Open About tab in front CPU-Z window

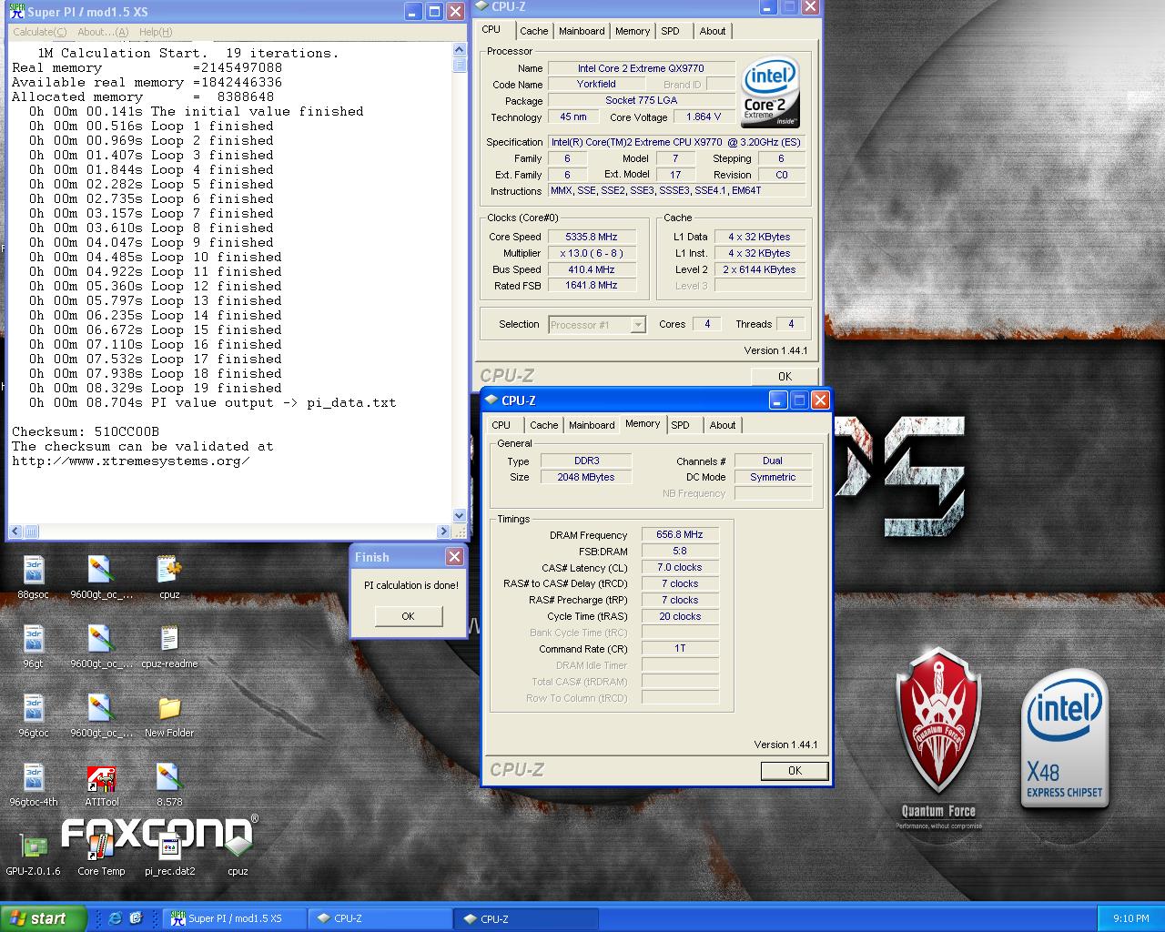pyautogui.click(x=723, y=425)
